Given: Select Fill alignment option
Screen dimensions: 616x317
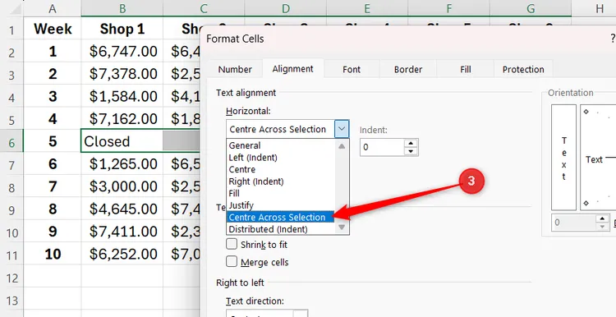Looking at the screenshot, I should pos(281,193).
